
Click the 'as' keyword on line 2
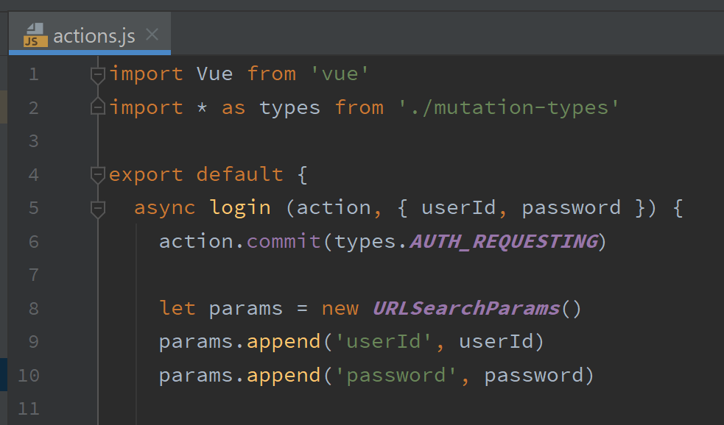(x=233, y=108)
